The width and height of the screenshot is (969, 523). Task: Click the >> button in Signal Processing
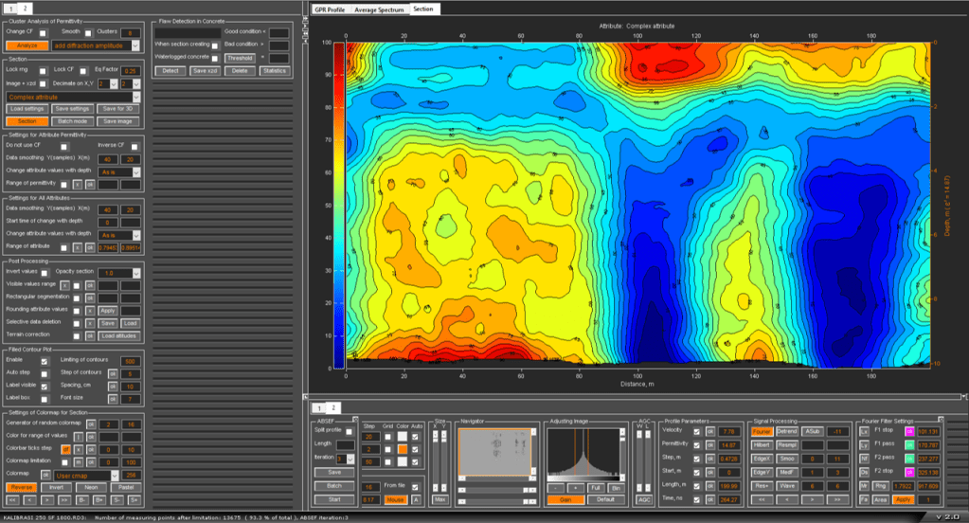(838, 498)
